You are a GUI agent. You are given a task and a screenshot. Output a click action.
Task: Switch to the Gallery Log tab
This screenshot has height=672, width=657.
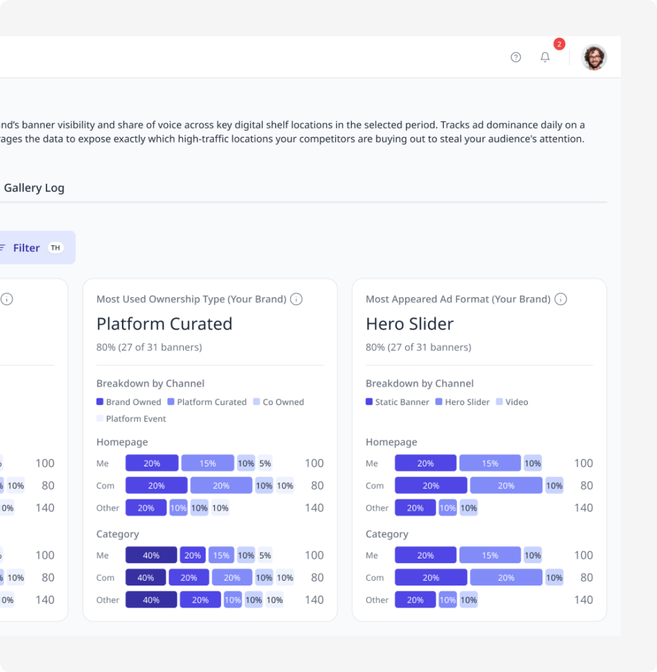point(34,188)
